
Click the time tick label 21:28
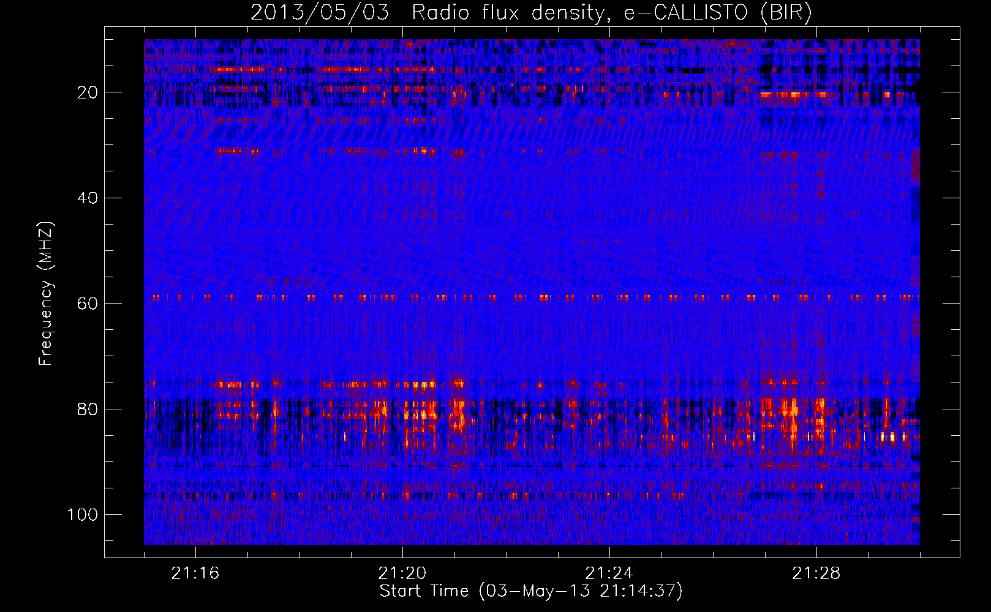[816, 573]
